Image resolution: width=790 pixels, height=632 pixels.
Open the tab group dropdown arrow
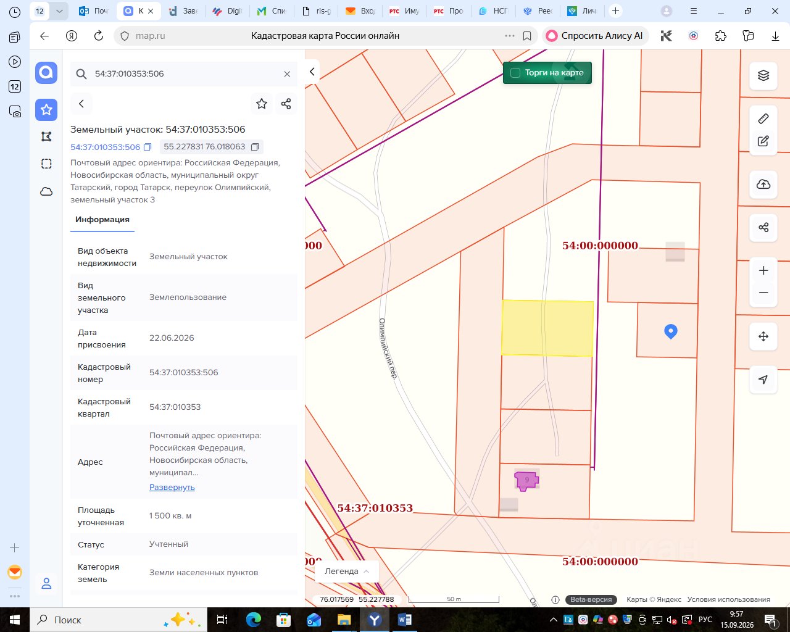(59, 11)
